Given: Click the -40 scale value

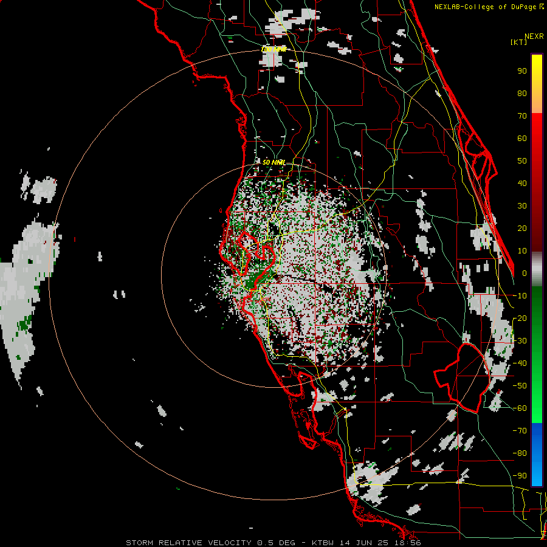Looking at the screenshot, I should coord(520,363).
